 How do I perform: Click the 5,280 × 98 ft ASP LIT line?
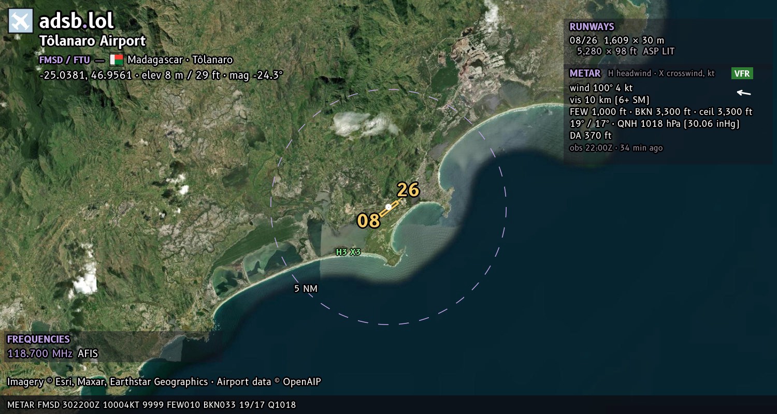(x=626, y=51)
